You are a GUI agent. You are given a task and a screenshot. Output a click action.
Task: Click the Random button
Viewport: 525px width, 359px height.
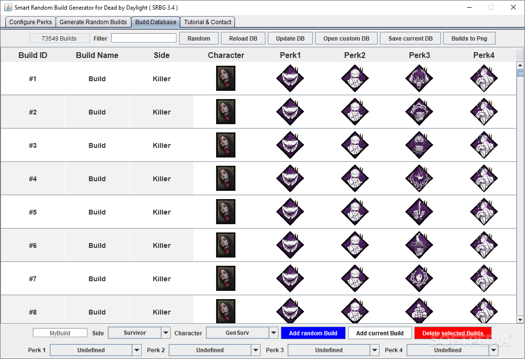pyautogui.click(x=199, y=39)
